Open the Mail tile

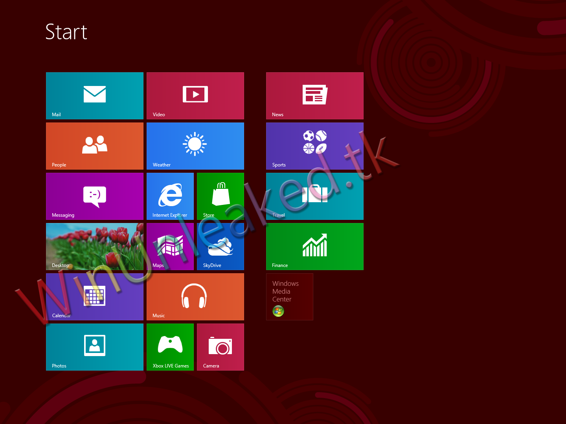[x=95, y=96]
